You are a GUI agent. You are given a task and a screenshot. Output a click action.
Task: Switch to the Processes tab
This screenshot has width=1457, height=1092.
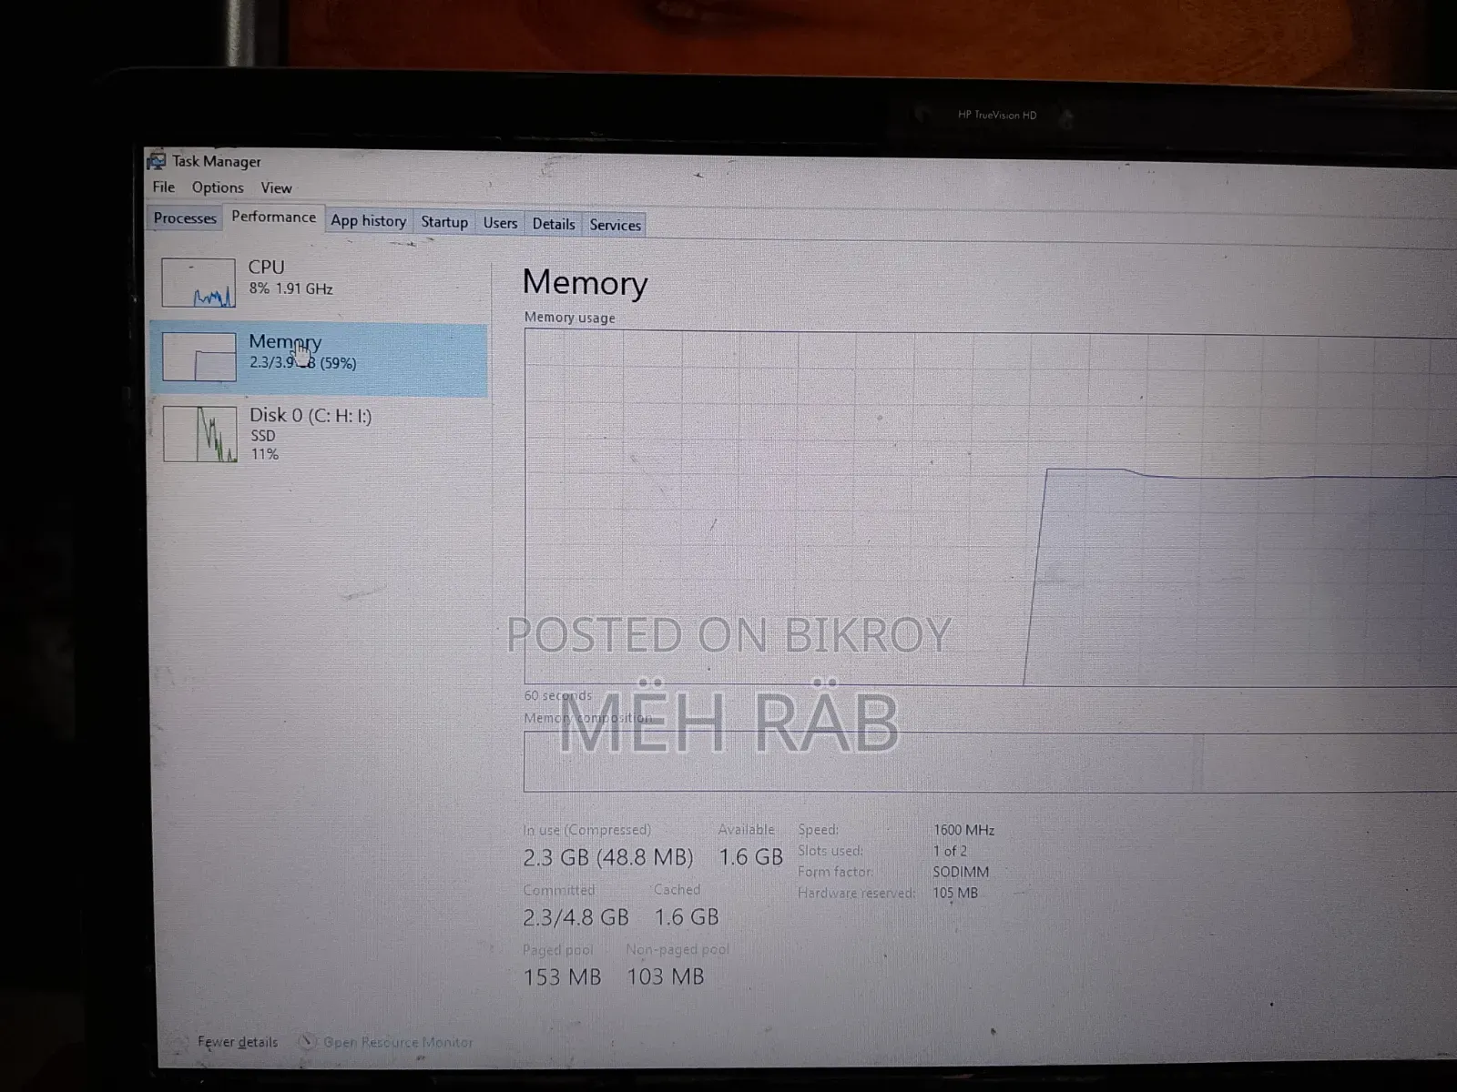185,218
